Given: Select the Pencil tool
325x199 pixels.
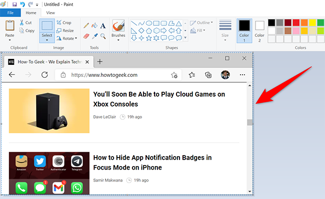Looking at the screenshot, I should tap(86, 25).
